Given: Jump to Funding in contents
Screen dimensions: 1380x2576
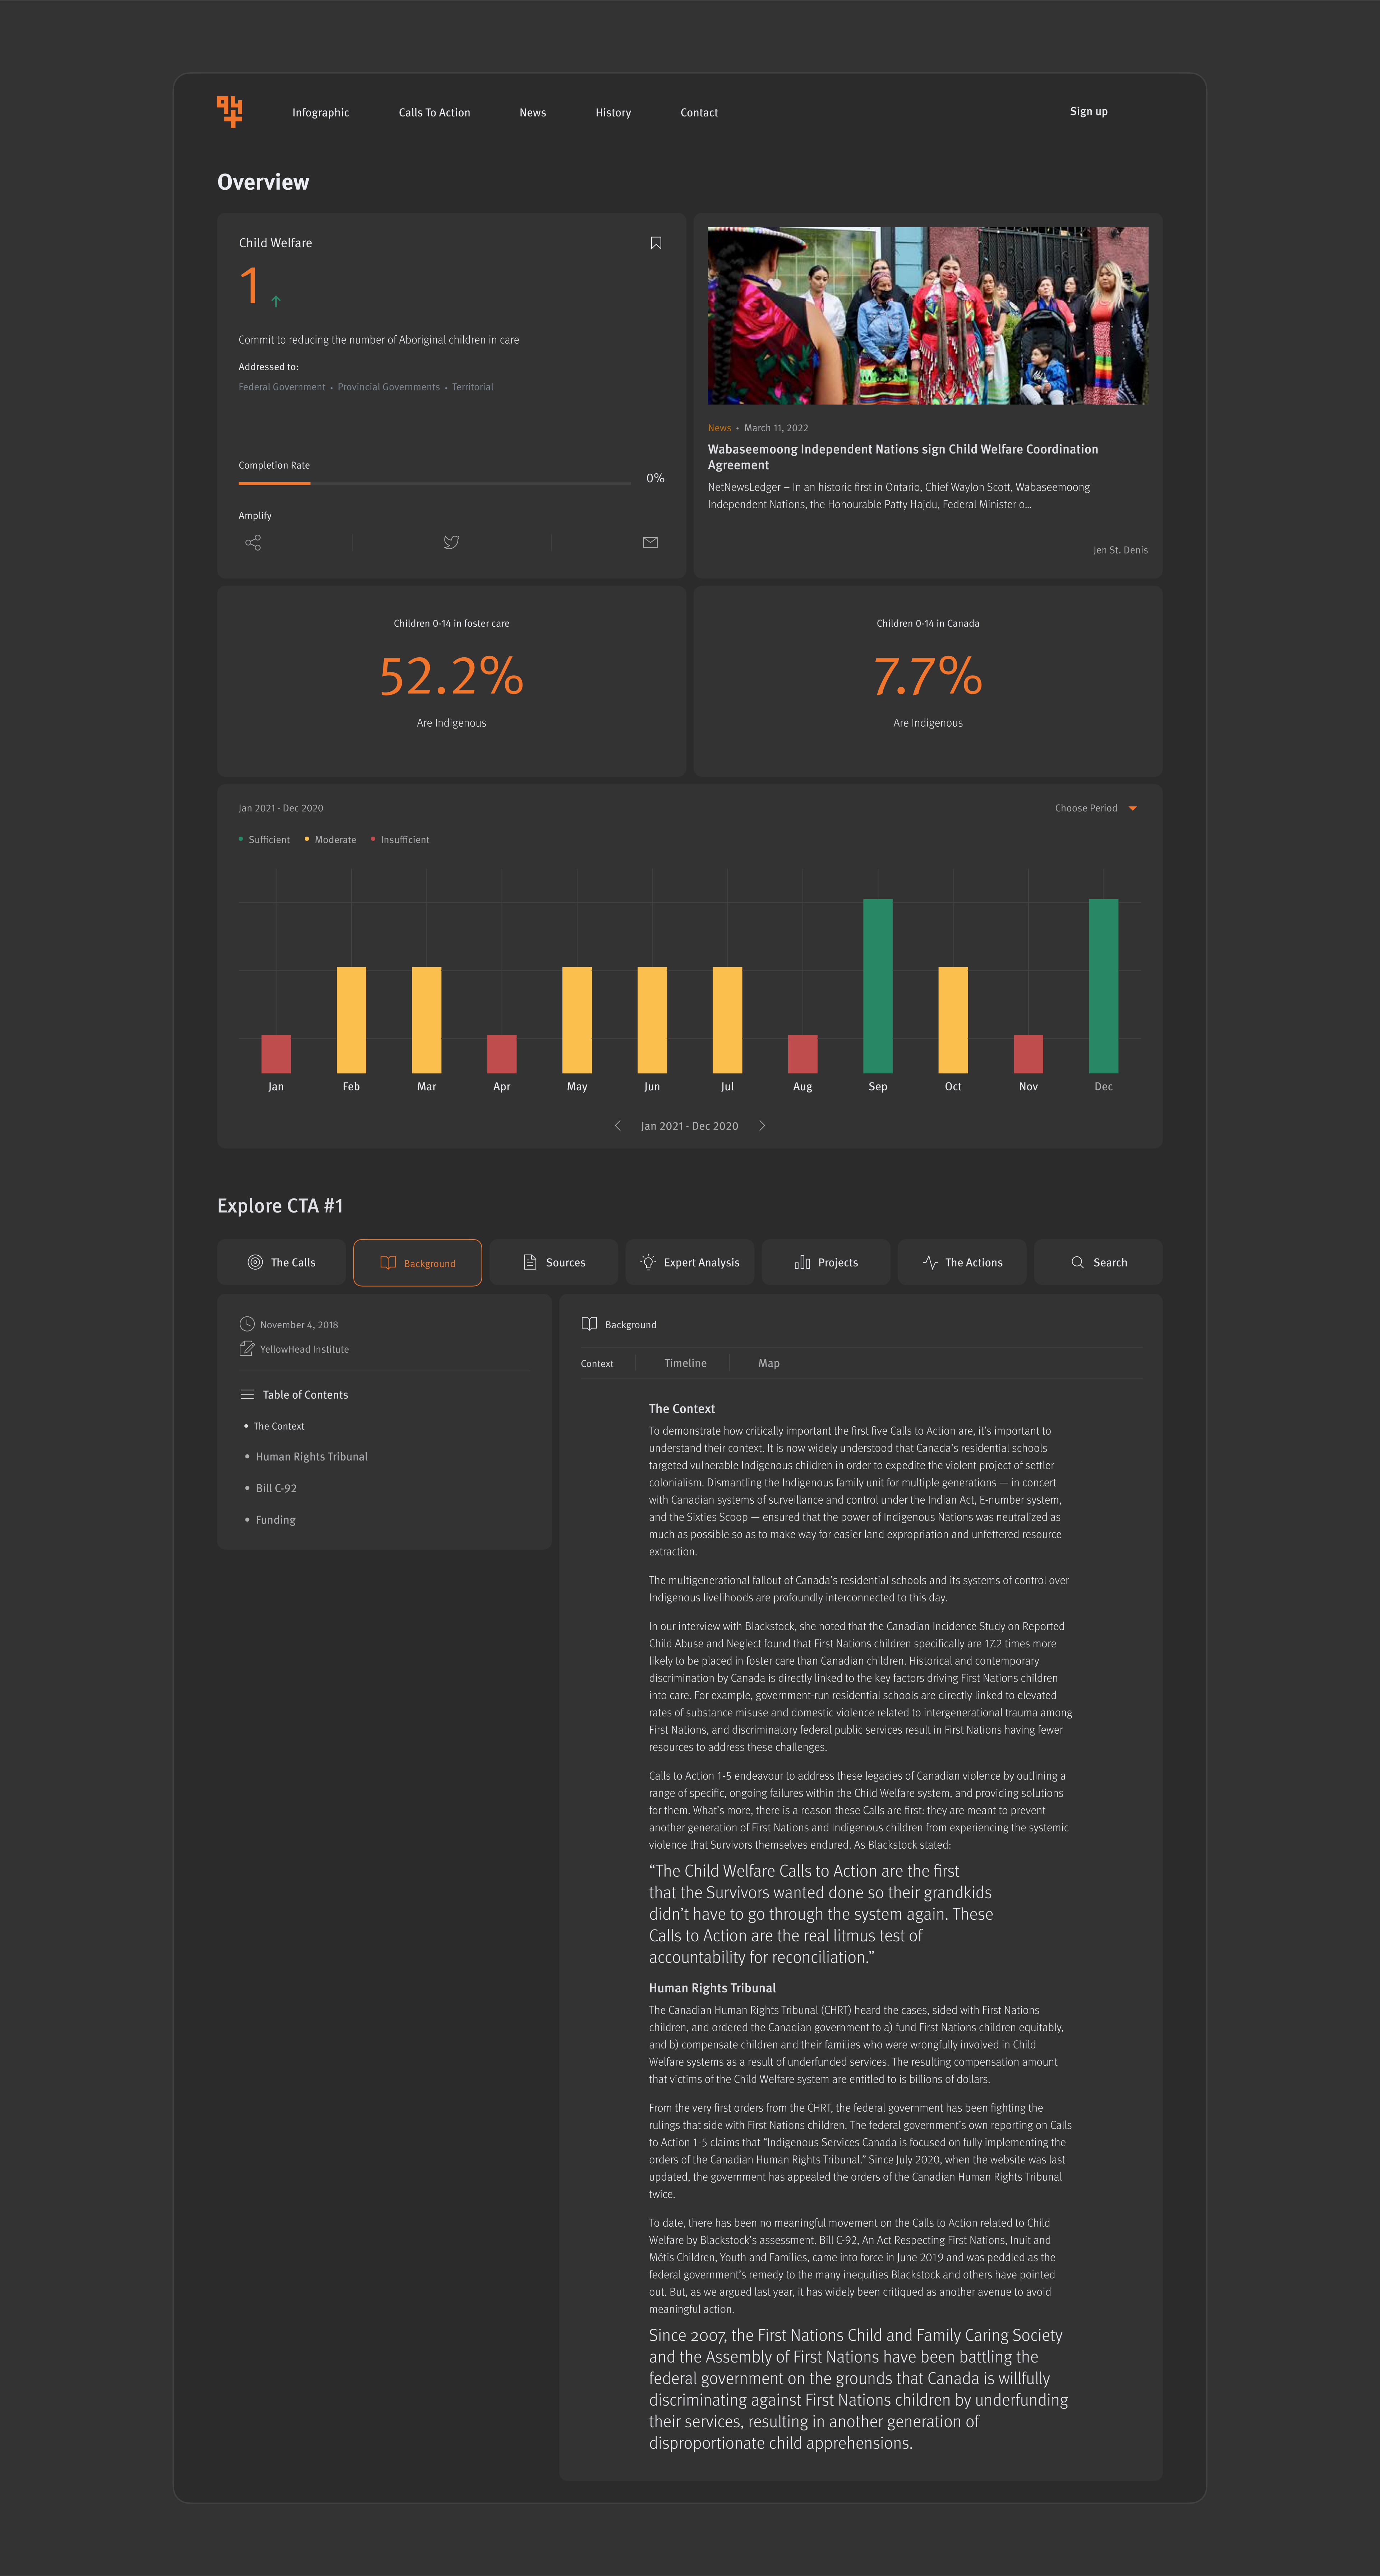Looking at the screenshot, I should coord(275,1520).
